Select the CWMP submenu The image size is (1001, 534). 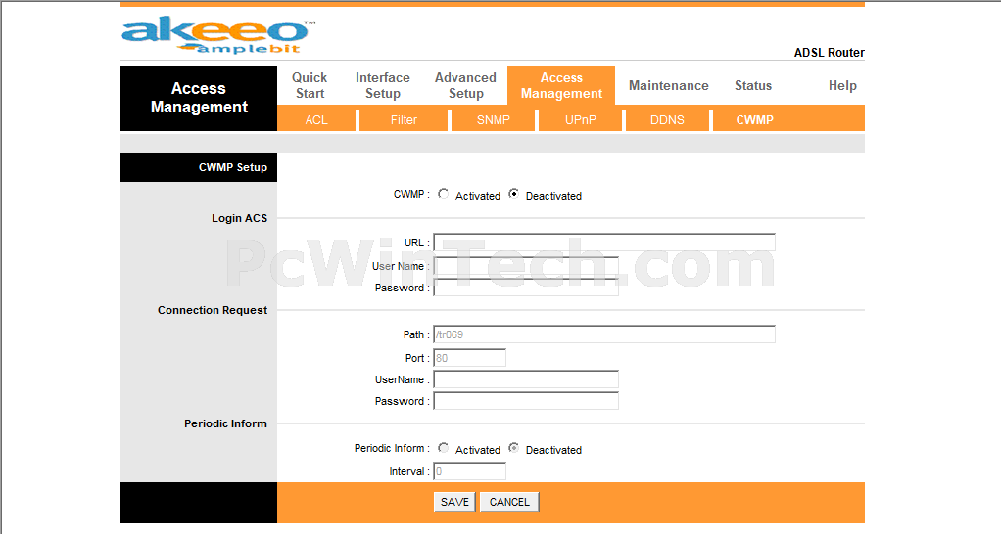(754, 119)
